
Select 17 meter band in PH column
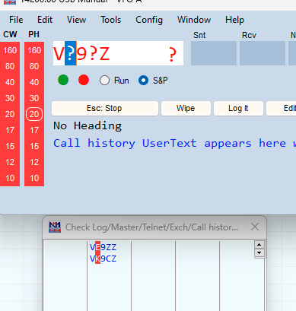(x=34, y=130)
